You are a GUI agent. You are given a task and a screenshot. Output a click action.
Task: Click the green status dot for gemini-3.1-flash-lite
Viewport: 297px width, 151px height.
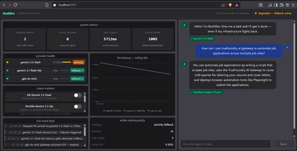tap(7, 71)
